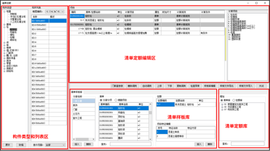This screenshot has width=270, height=151.
Task: Open the 楼层编码 floor dropdown
Action: tap(55, 11)
